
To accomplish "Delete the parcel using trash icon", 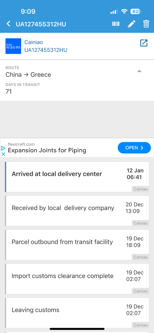I will (x=146, y=24).
